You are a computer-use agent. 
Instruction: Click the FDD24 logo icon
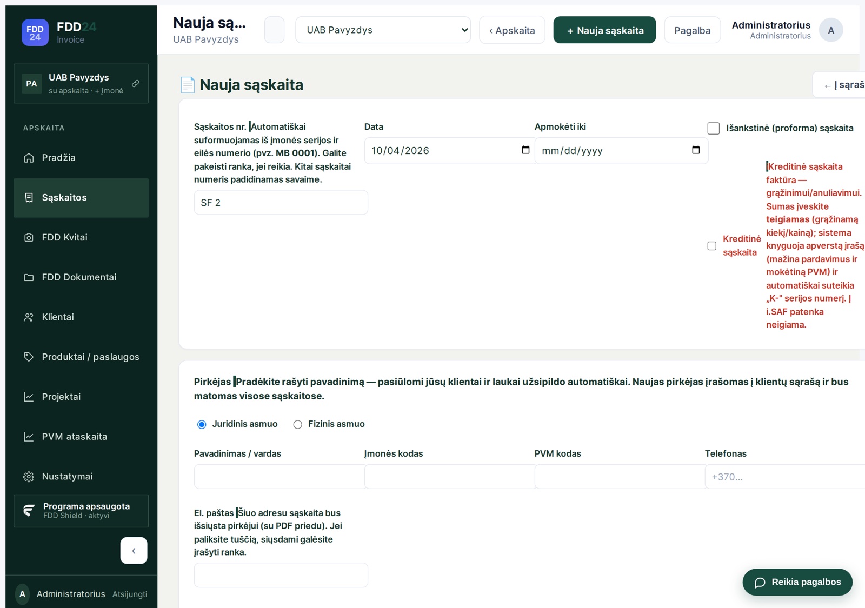coord(35,32)
